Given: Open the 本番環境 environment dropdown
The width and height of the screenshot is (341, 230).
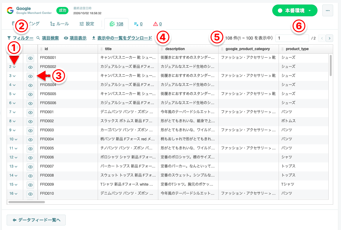Looking at the screenshot, I should pos(295,11).
